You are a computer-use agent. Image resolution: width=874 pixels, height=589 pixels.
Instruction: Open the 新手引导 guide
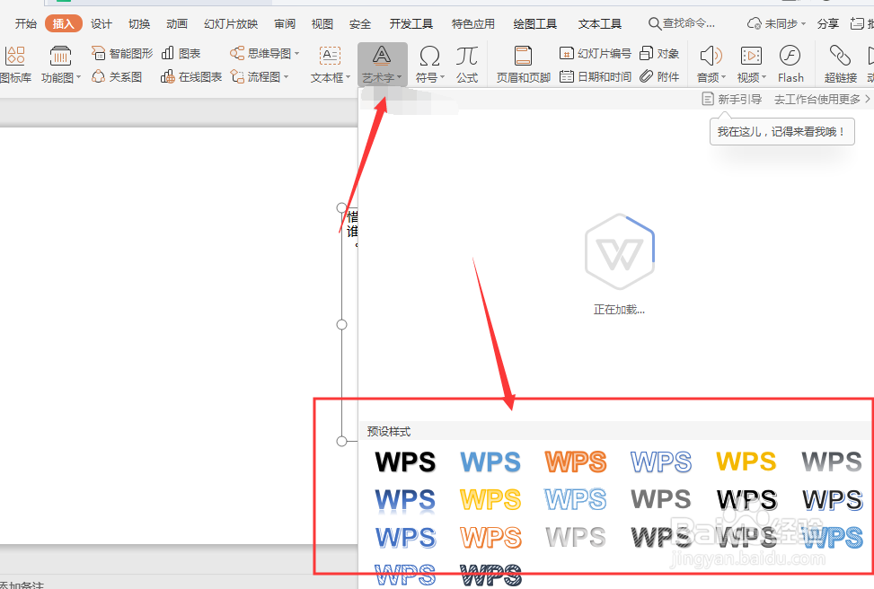732,99
